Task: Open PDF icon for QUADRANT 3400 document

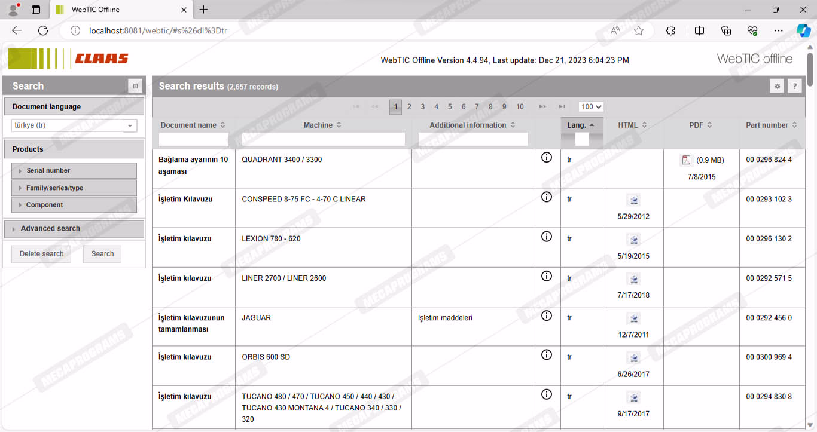Action: pos(686,160)
